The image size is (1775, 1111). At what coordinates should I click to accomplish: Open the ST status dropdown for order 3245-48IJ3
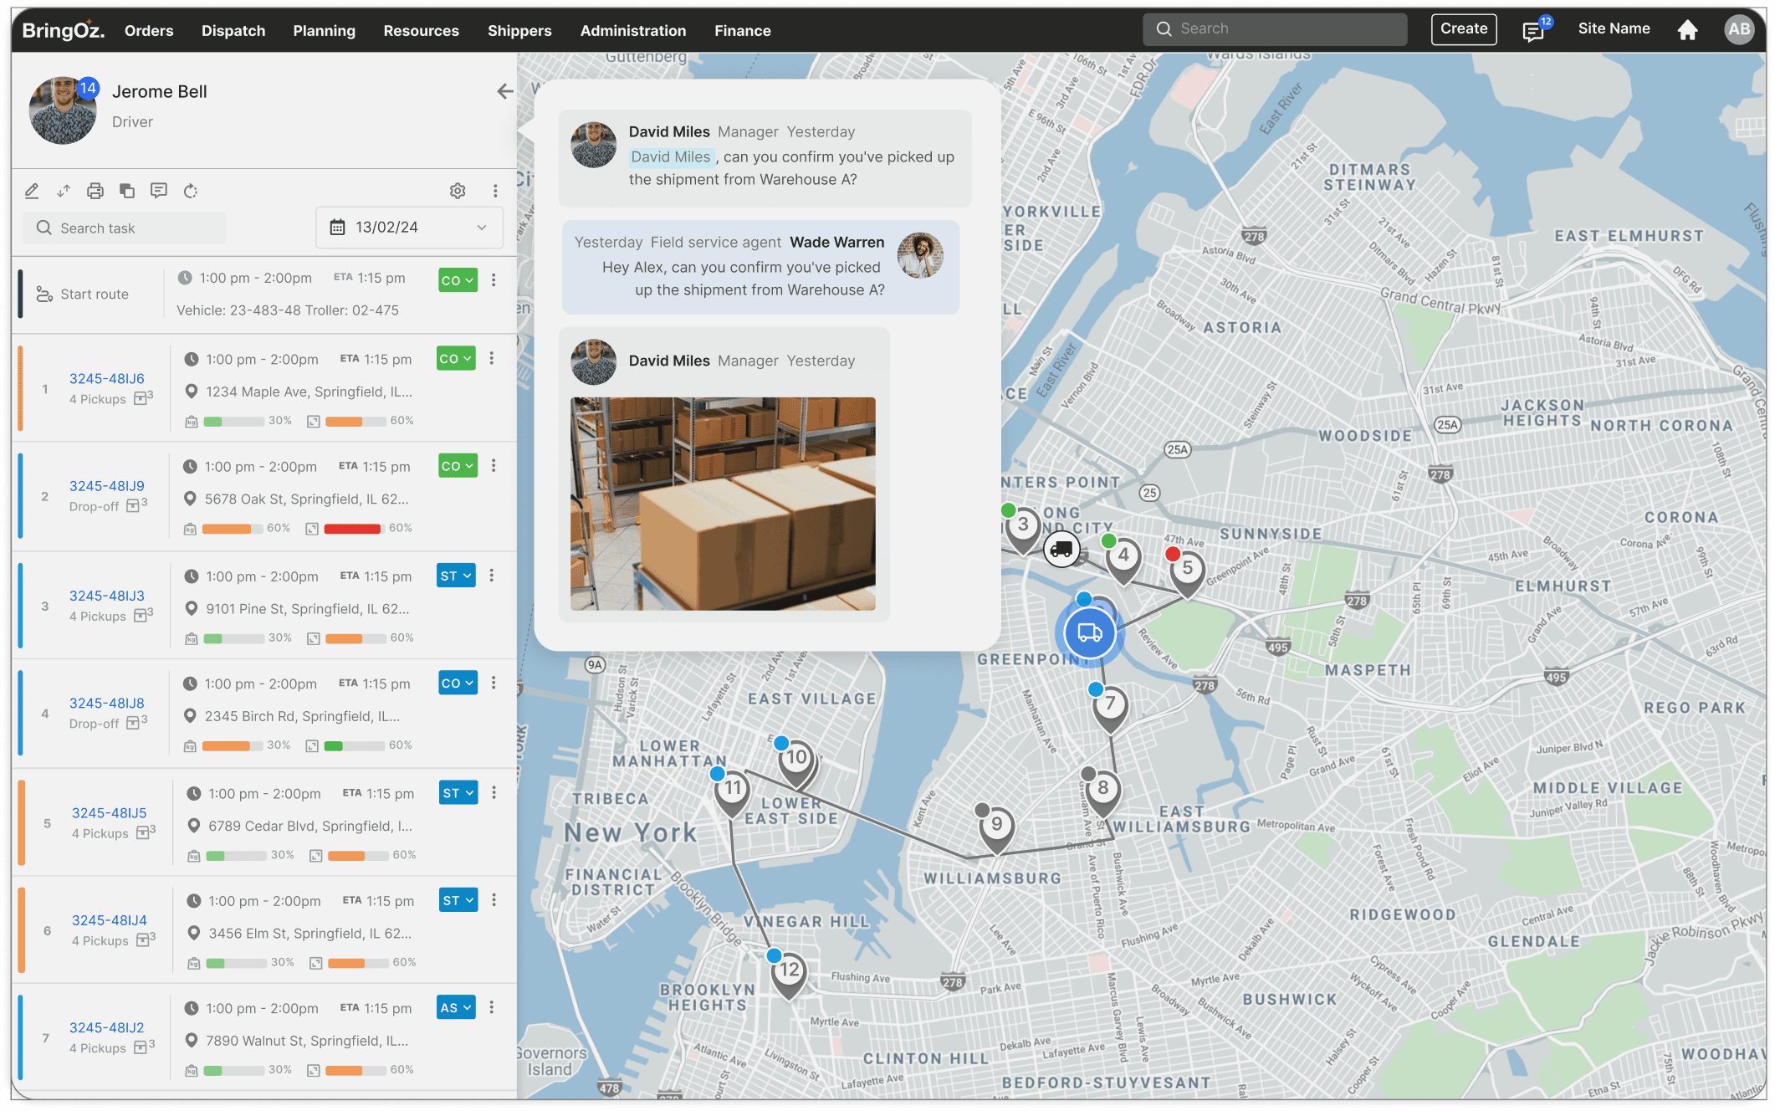click(x=456, y=576)
